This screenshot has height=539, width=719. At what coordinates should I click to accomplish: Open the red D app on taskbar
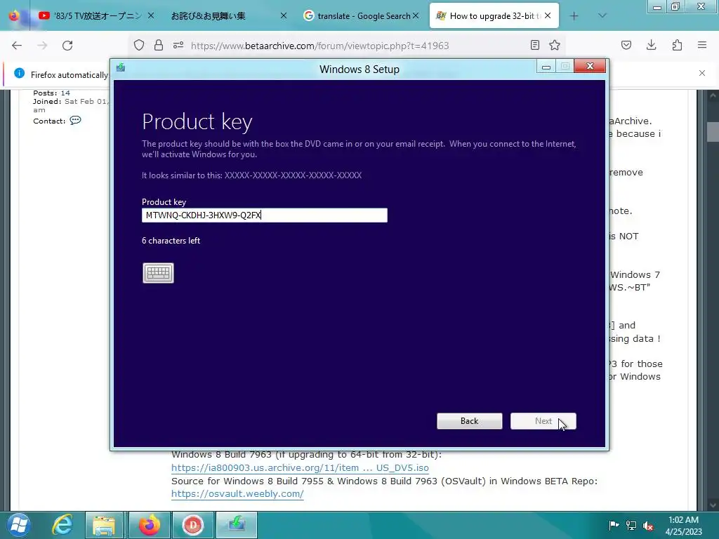[193, 525]
